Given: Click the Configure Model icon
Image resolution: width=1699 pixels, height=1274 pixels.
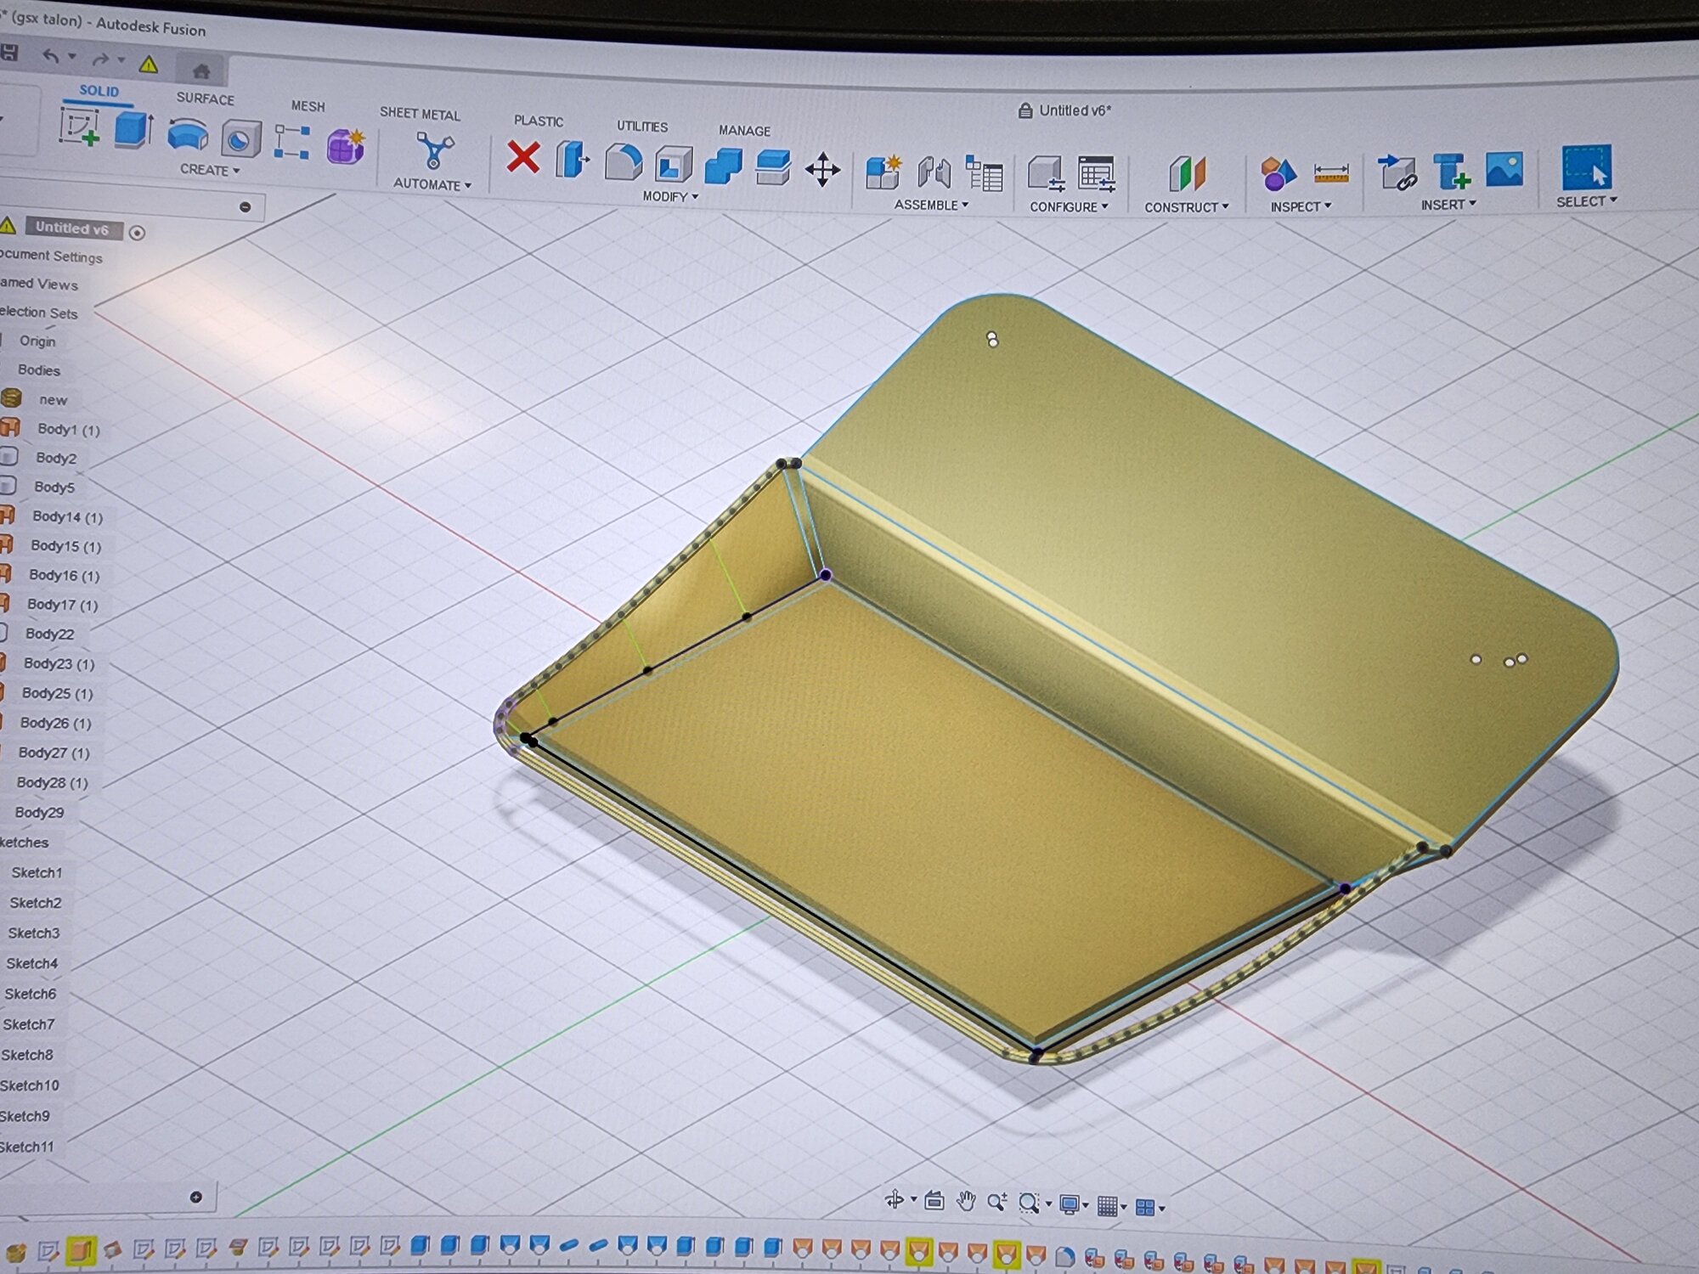Looking at the screenshot, I should pyautogui.click(x=1046, y=174).
